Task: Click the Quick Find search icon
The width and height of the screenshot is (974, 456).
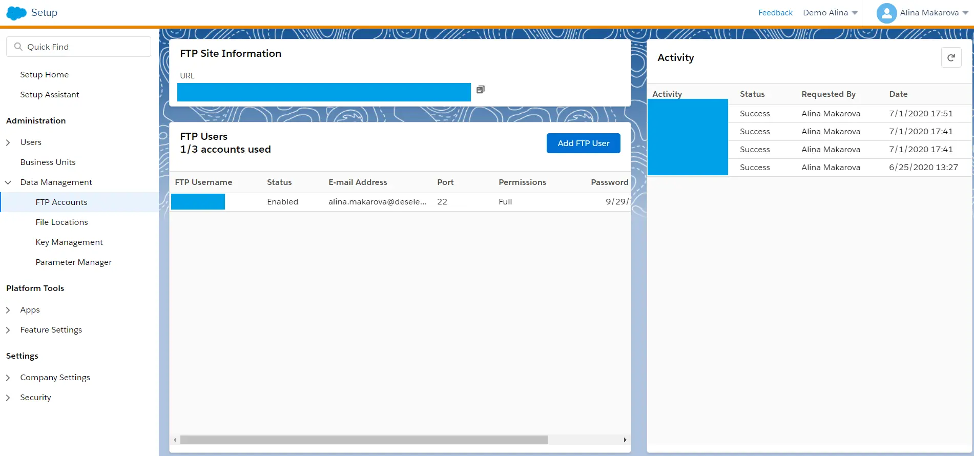Action: click(18, 47)
